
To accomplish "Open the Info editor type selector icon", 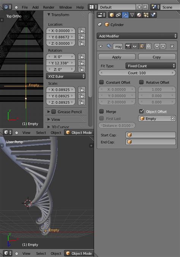I will click(8, 7).
